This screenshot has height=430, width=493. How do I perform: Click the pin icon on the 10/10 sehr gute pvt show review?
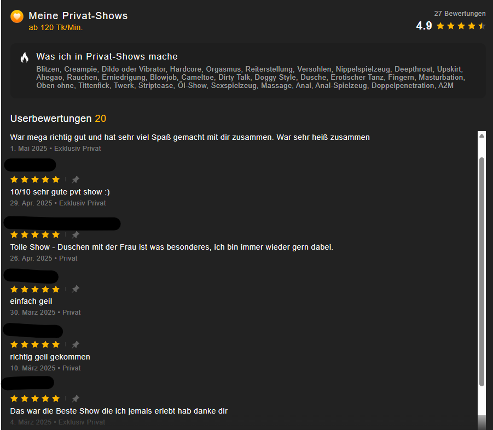coord(76,180)
